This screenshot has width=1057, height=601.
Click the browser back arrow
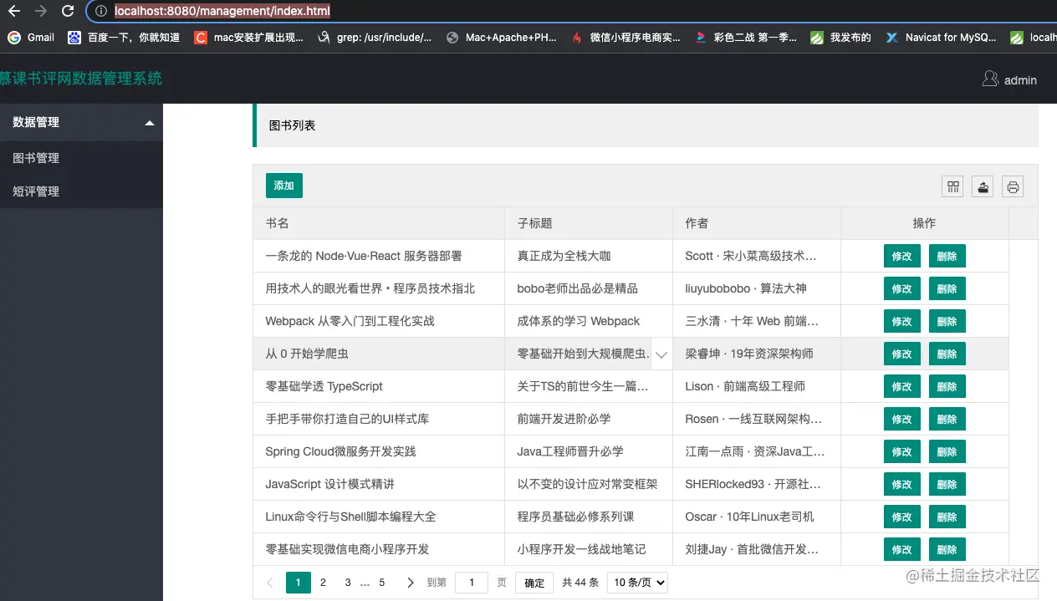click(x=14, y=11)
